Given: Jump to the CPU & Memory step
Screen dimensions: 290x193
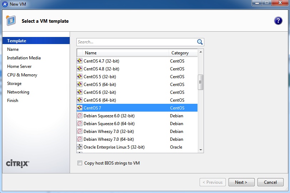Looking at the screenshot, I should click(x=22, y=75).
